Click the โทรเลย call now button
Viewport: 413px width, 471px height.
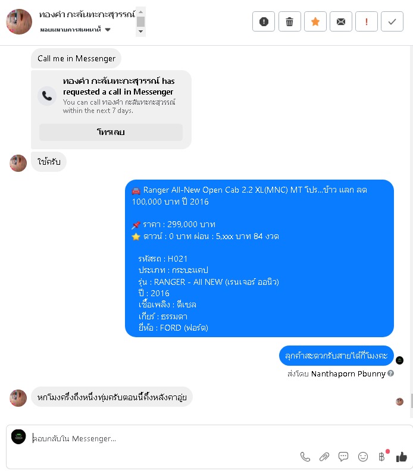[111, 132]
